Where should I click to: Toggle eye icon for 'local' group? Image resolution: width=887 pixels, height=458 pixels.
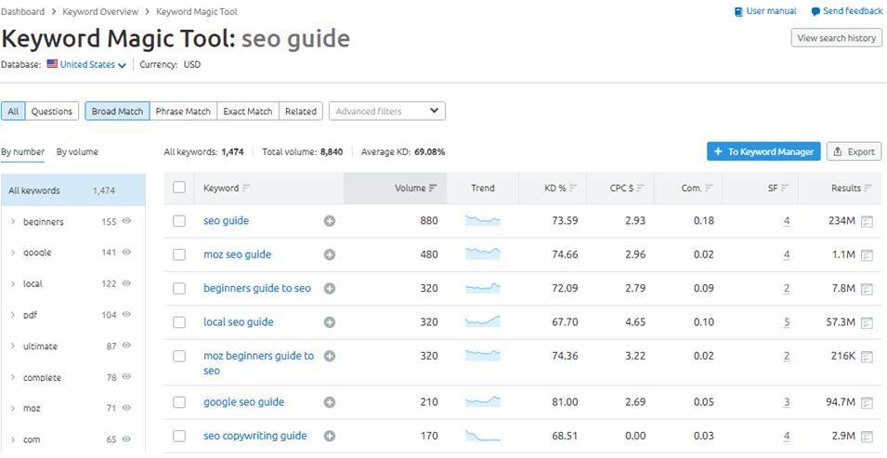(126, 283)
